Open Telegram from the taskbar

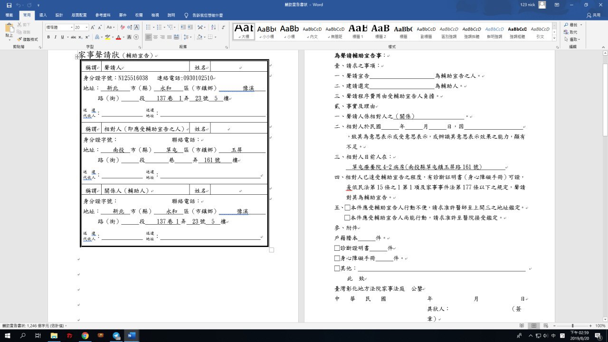coord(116,336)
